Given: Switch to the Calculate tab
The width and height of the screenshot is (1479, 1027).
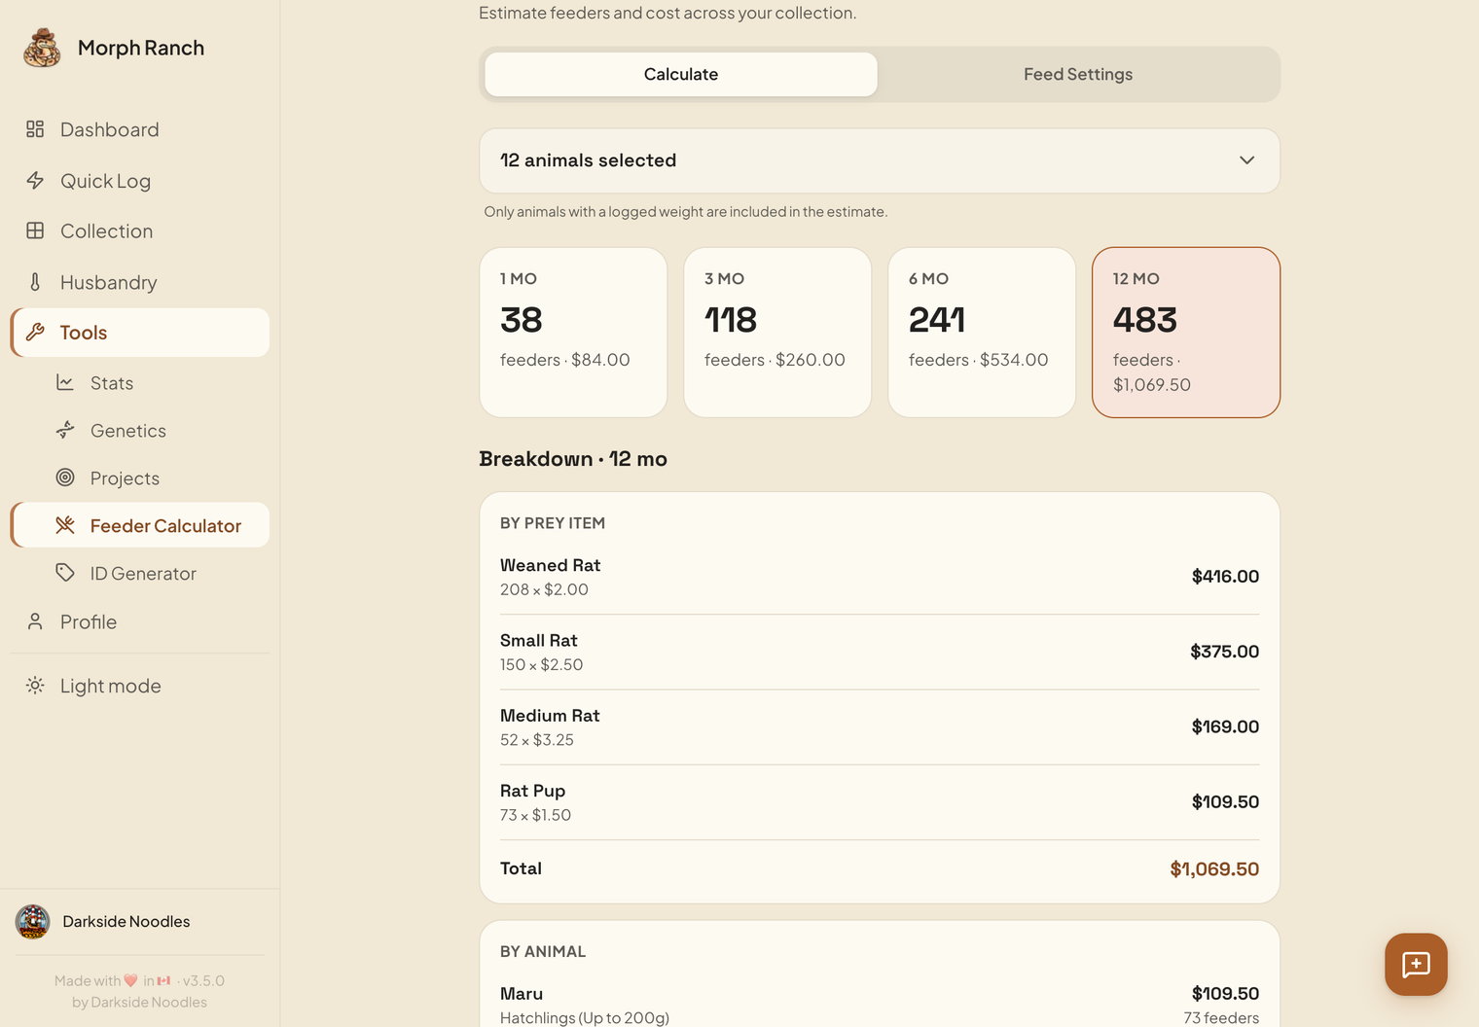Looking at the screenshot, I should tap(681, 74).
